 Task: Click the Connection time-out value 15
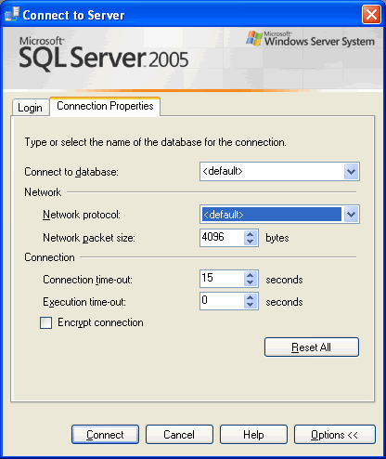(222, 279)
